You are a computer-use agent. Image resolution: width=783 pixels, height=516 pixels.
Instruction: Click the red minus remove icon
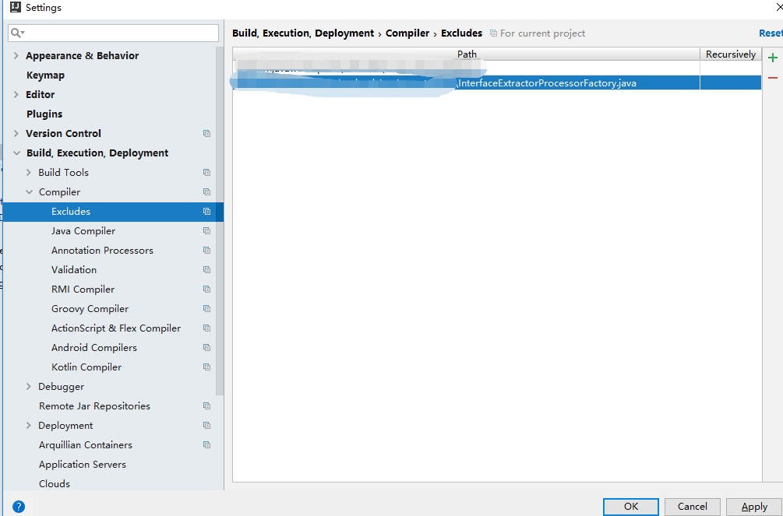click(773, 78)
